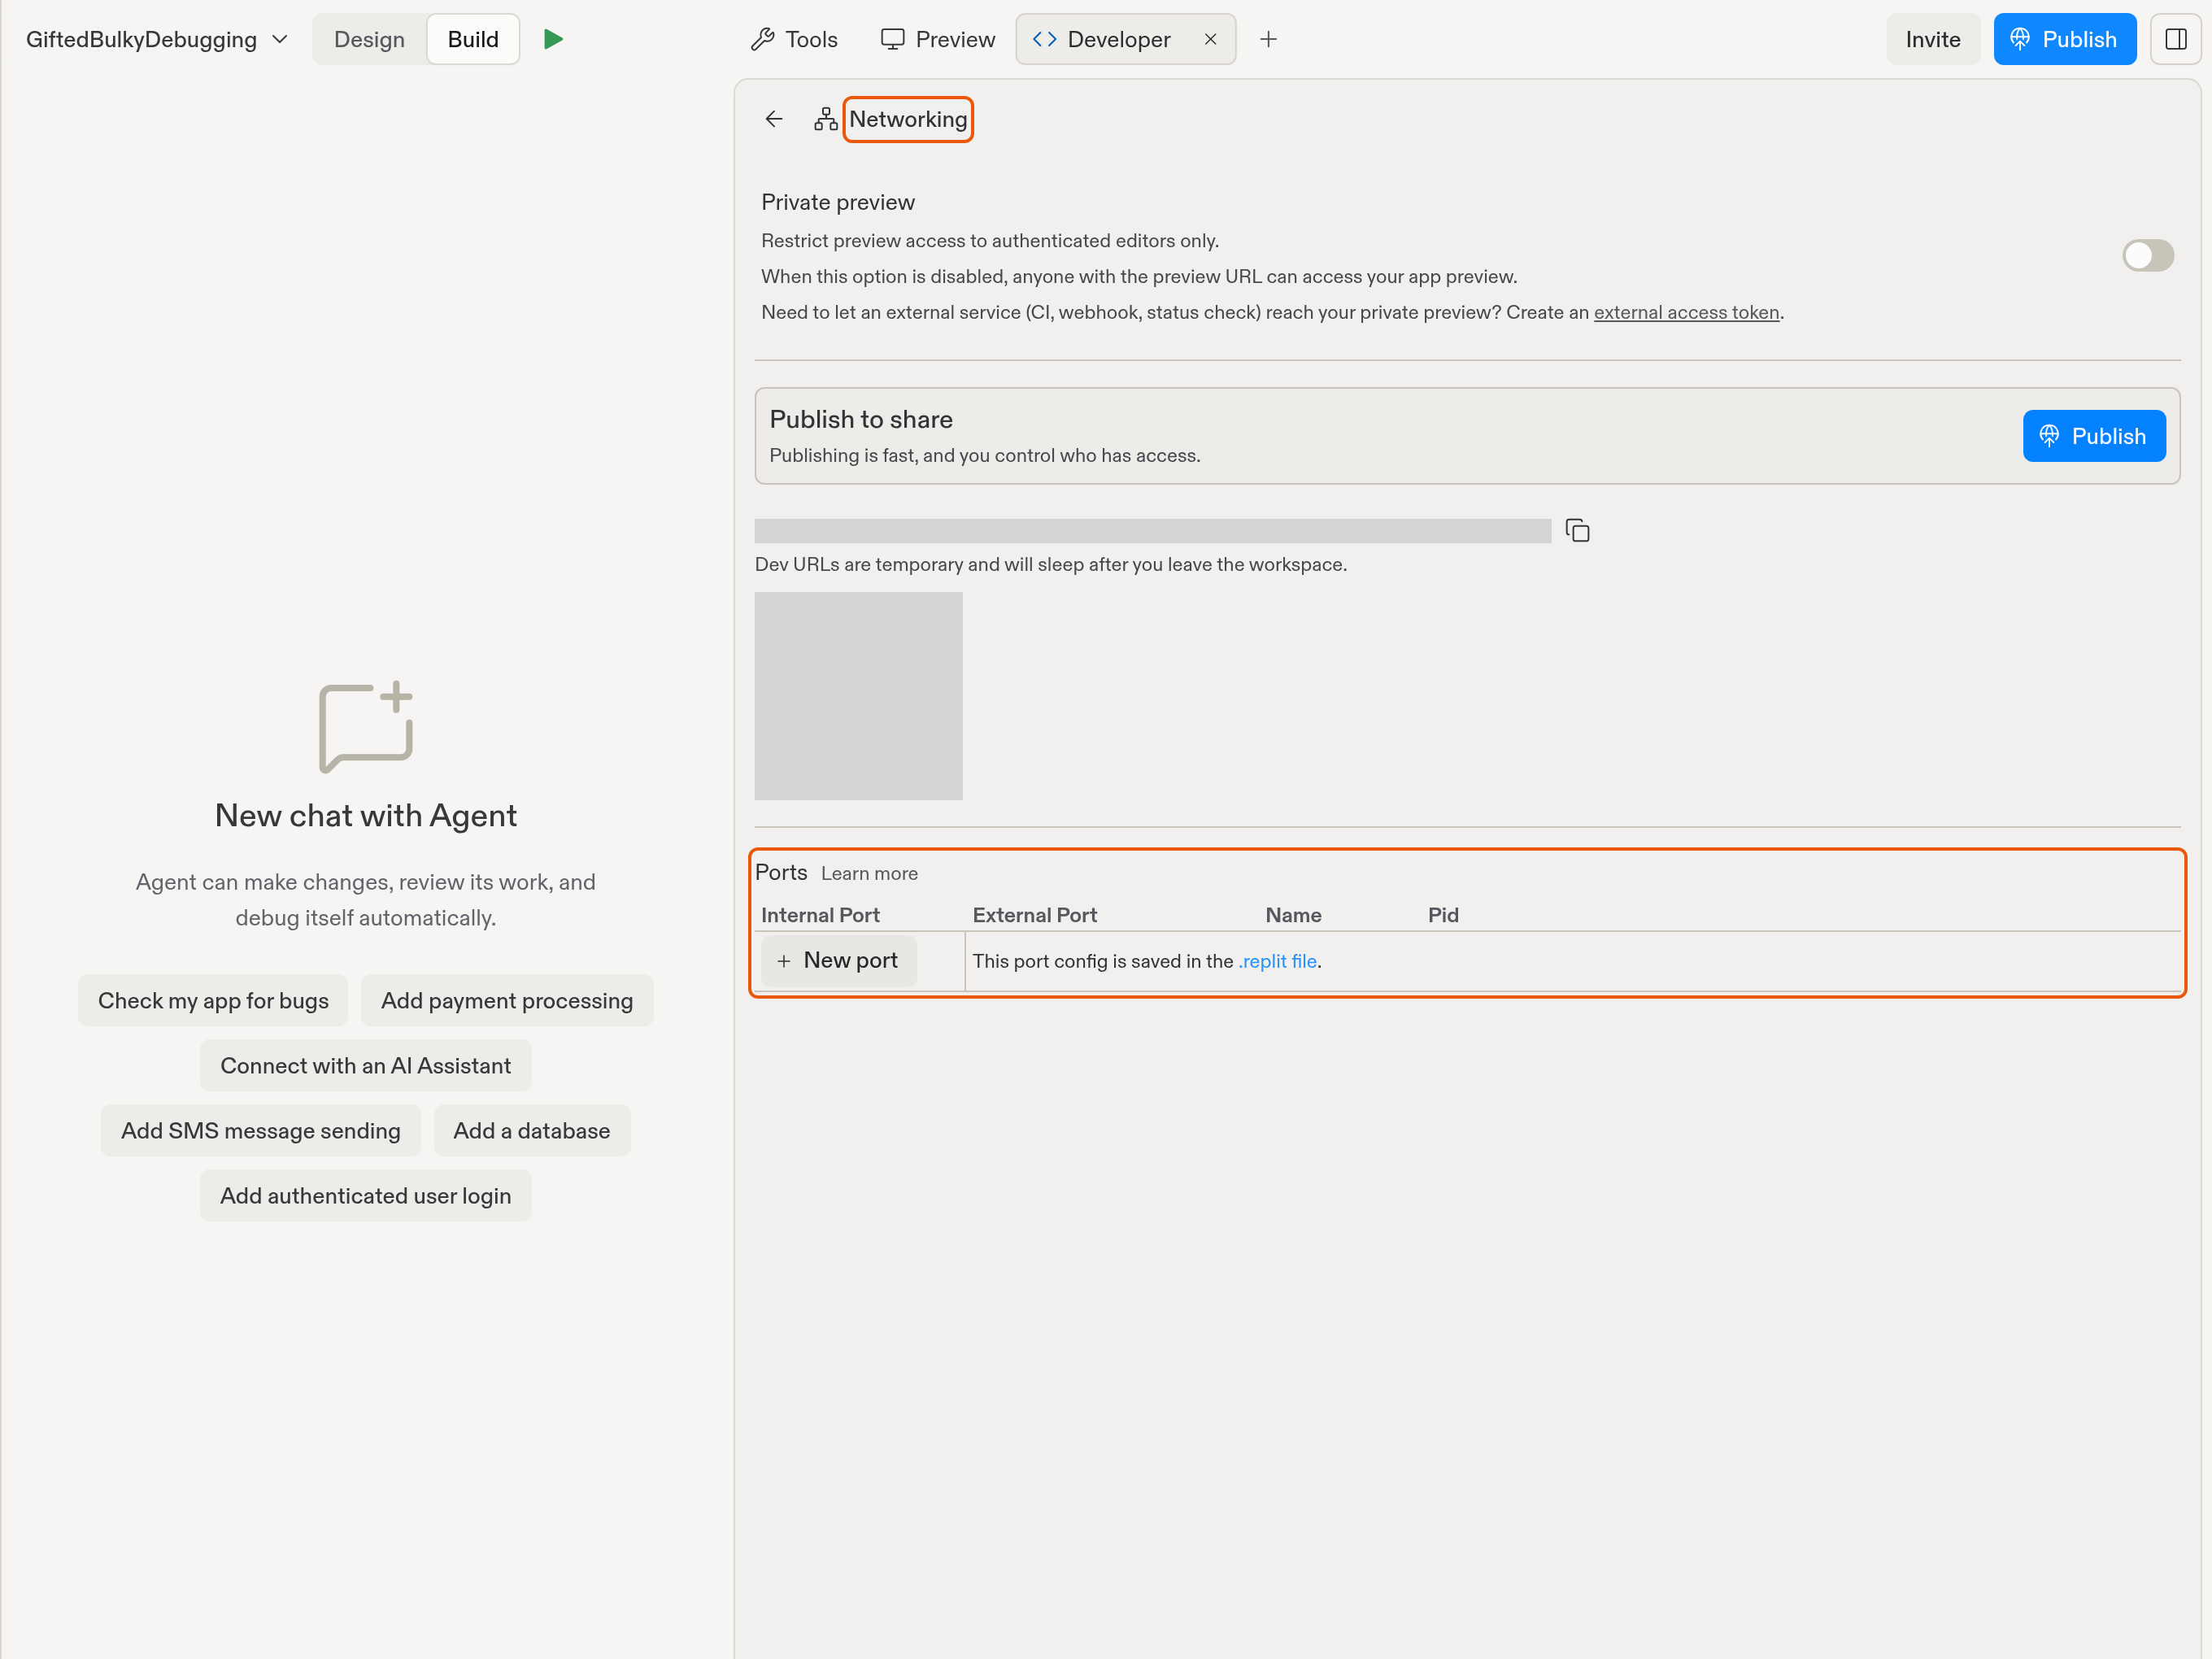Click the Internal Port column header
The image size is (2212, 1659).
[x=820, y=915]
